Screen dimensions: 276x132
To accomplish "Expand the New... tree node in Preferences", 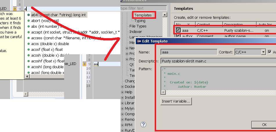I will click(127, 48).
